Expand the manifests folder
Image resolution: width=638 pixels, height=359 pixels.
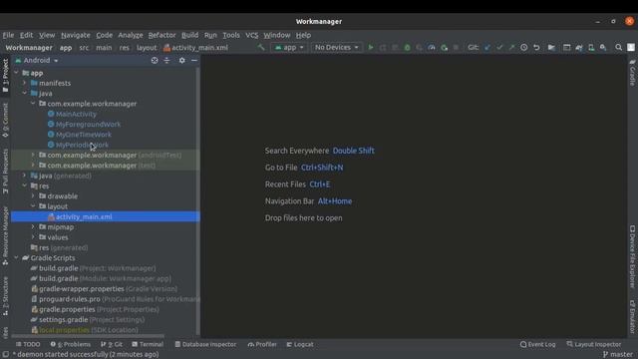[24, 83]
